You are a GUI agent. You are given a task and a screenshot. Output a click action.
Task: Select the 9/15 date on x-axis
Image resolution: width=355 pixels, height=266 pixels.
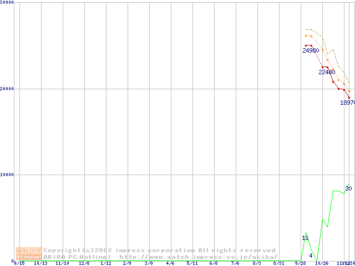click(19, 263)
